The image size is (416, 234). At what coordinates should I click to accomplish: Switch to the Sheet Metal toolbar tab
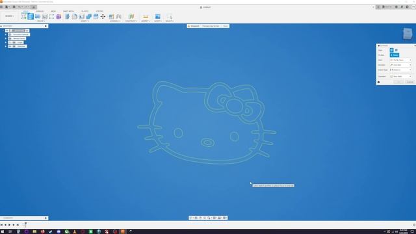click(68, 11)
